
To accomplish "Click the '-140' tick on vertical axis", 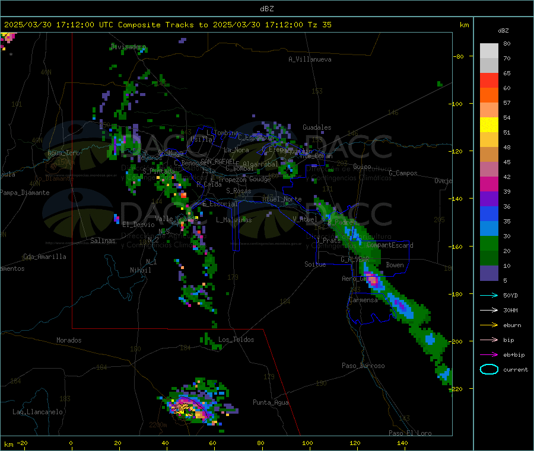I will [457, 199].
